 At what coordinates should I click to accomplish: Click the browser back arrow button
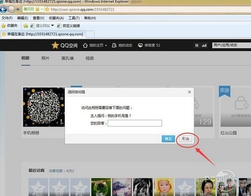pyautogui.click(x=6, y=9)
